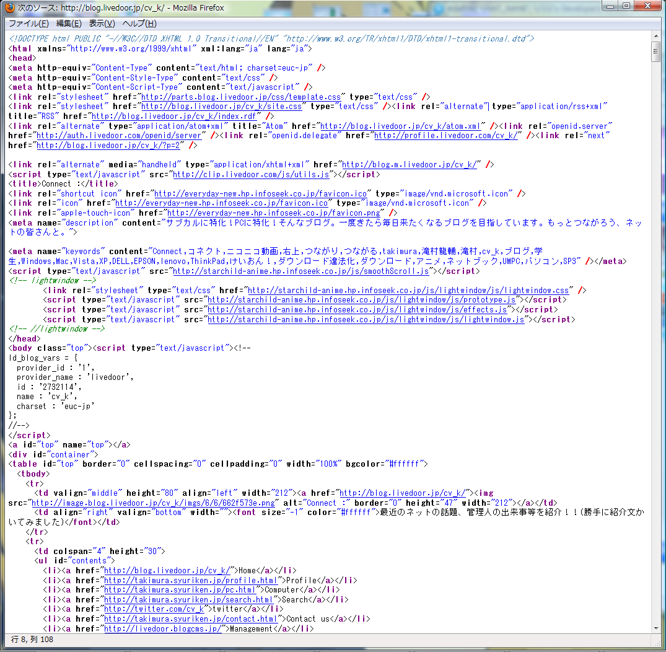Maximize the source viewer window
This screenshot has width=666, height=652.
(x=626, y=6)
